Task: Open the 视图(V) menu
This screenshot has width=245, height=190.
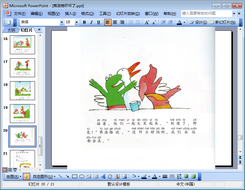Action: [54, 14]
